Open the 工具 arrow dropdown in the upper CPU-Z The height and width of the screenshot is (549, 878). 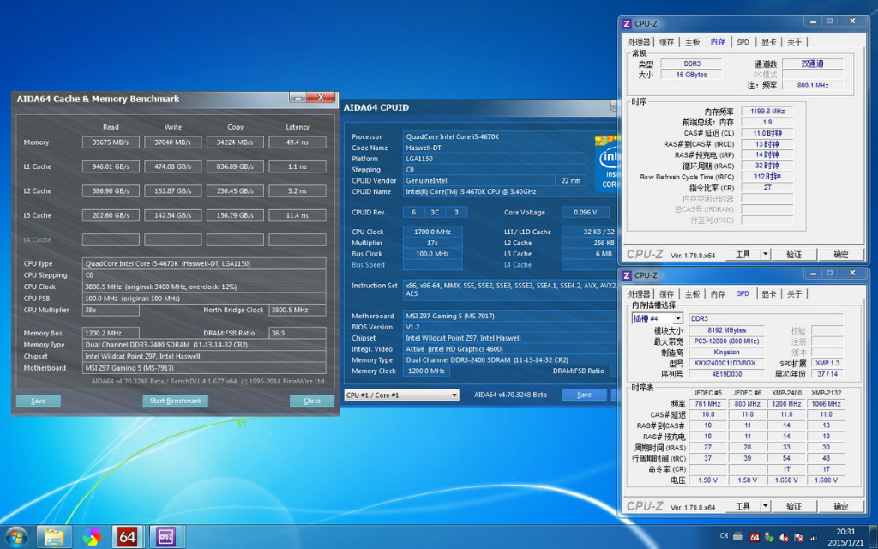[765, 254]
